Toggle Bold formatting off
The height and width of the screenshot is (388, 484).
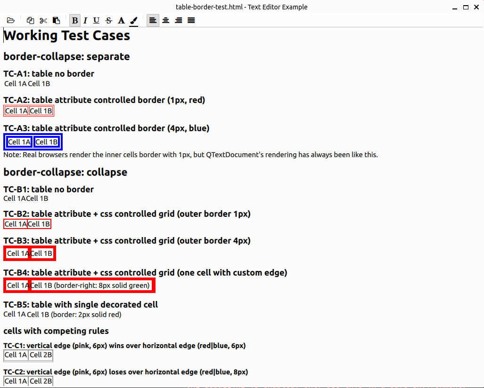coord(75,20)
